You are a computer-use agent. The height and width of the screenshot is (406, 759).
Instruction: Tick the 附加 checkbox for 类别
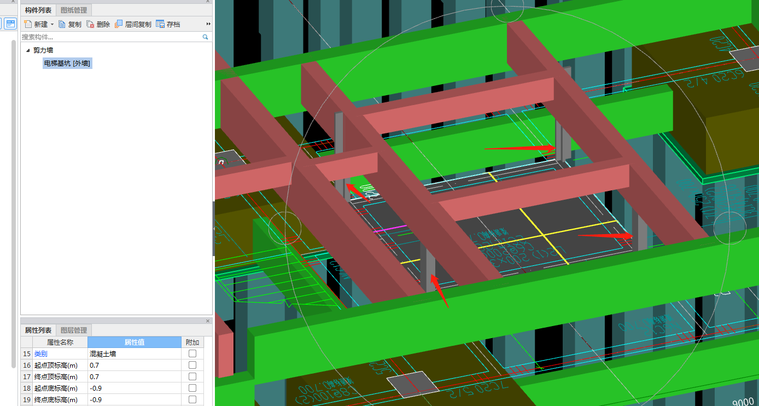192,353
